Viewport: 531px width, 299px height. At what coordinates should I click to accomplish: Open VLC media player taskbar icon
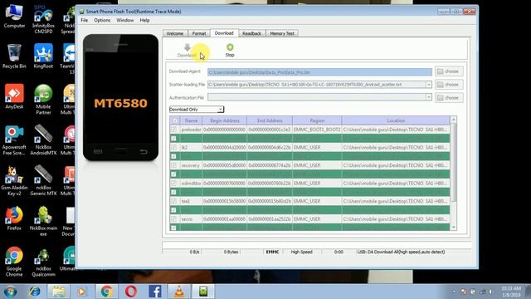pyautogui.click(x=179, y=292)
